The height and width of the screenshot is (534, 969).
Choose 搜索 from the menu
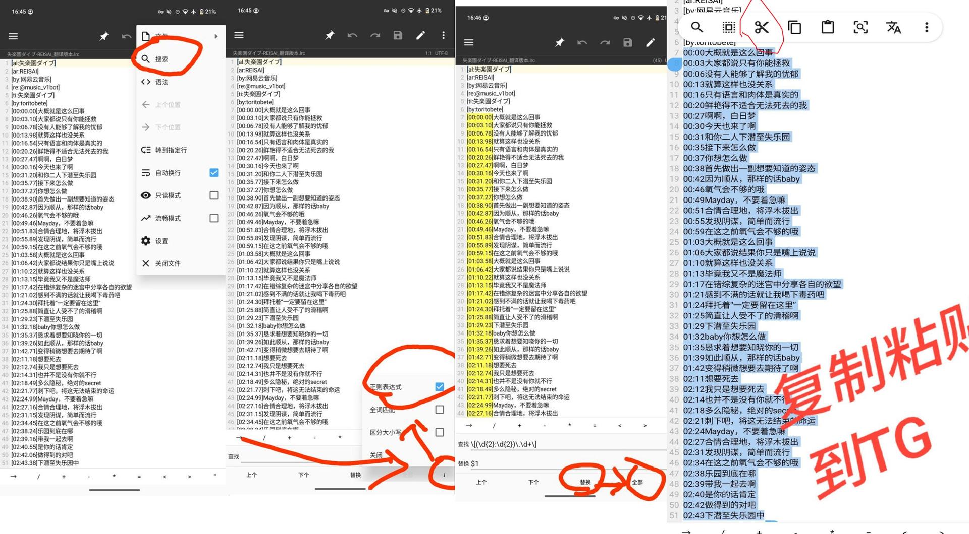(x=161, y=59)
